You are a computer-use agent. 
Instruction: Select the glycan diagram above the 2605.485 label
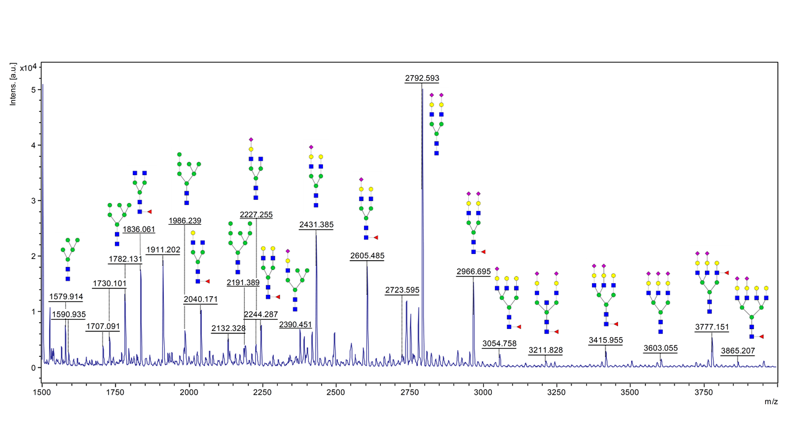pyautogui.click(x=366, y=209)
